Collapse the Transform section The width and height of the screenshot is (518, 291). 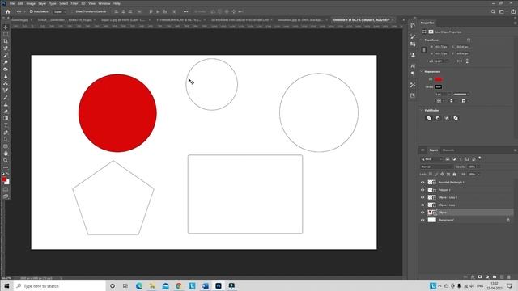pyautogui.click(x=422, y=40)
